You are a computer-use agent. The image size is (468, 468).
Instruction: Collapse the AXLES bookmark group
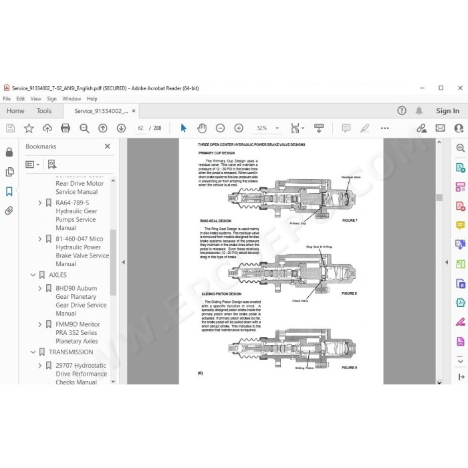coord(33,275)
